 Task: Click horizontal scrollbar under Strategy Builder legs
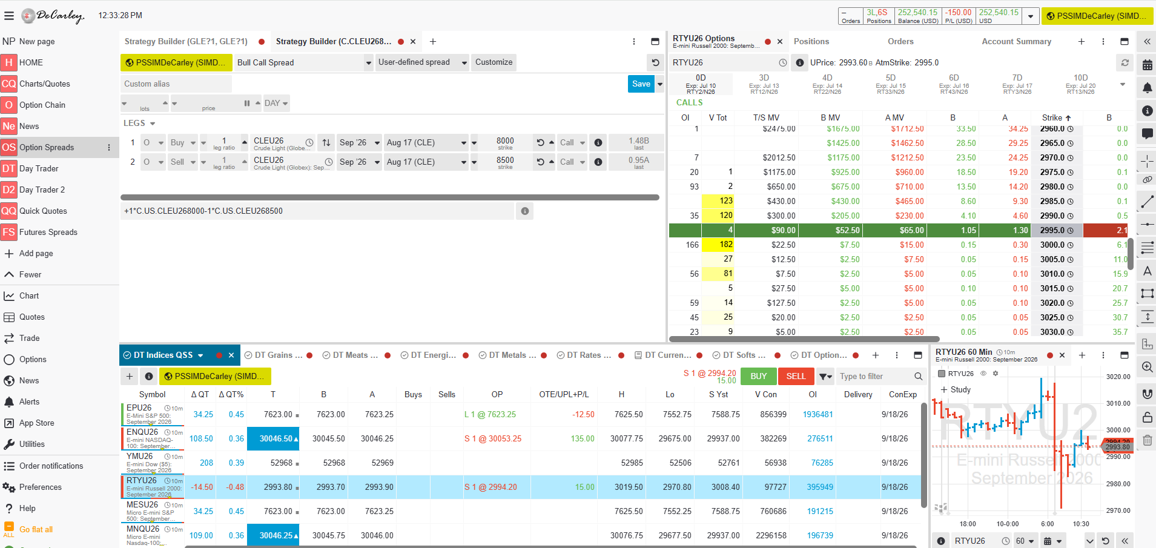click(390, 197)
